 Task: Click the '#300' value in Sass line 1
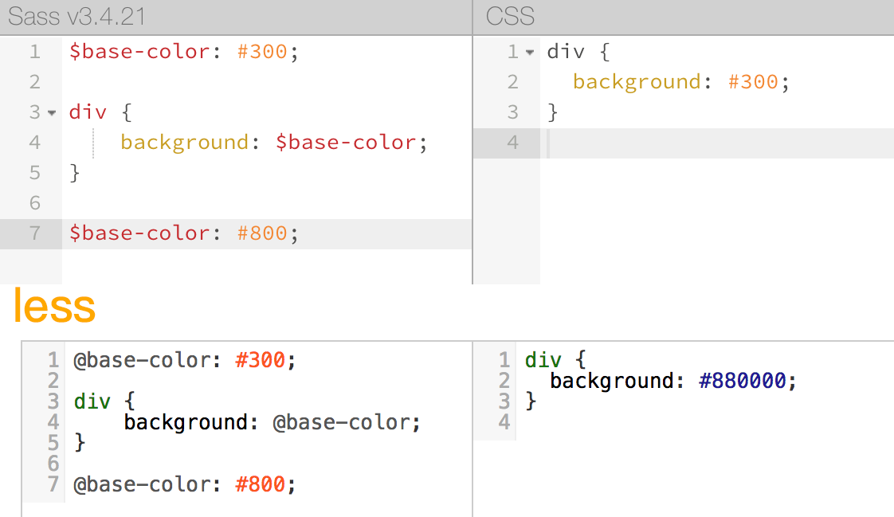click(x=262, y=52)
